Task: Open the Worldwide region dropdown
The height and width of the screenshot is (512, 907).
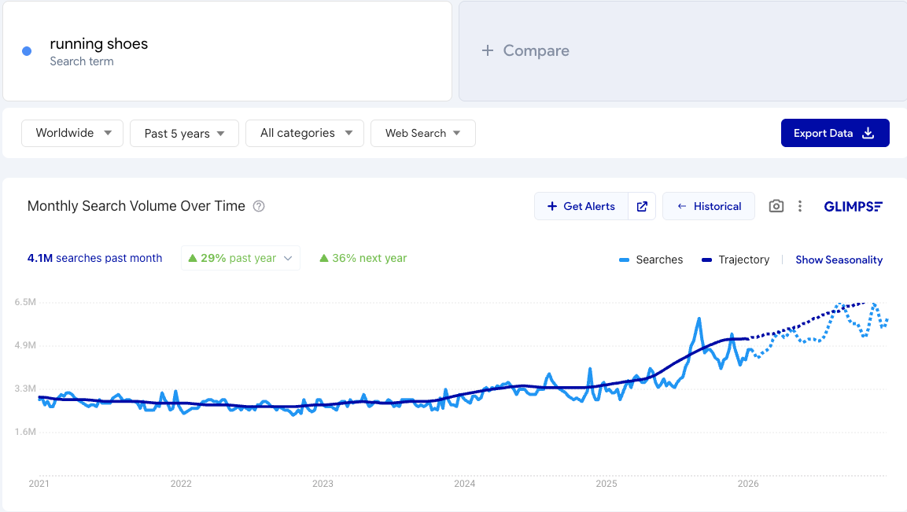Action: 72,133
